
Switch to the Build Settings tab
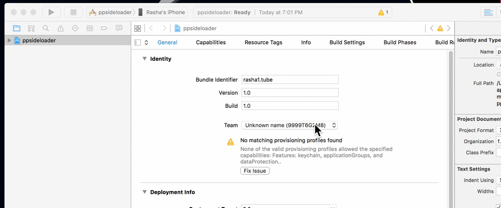(x=347, y=42)
